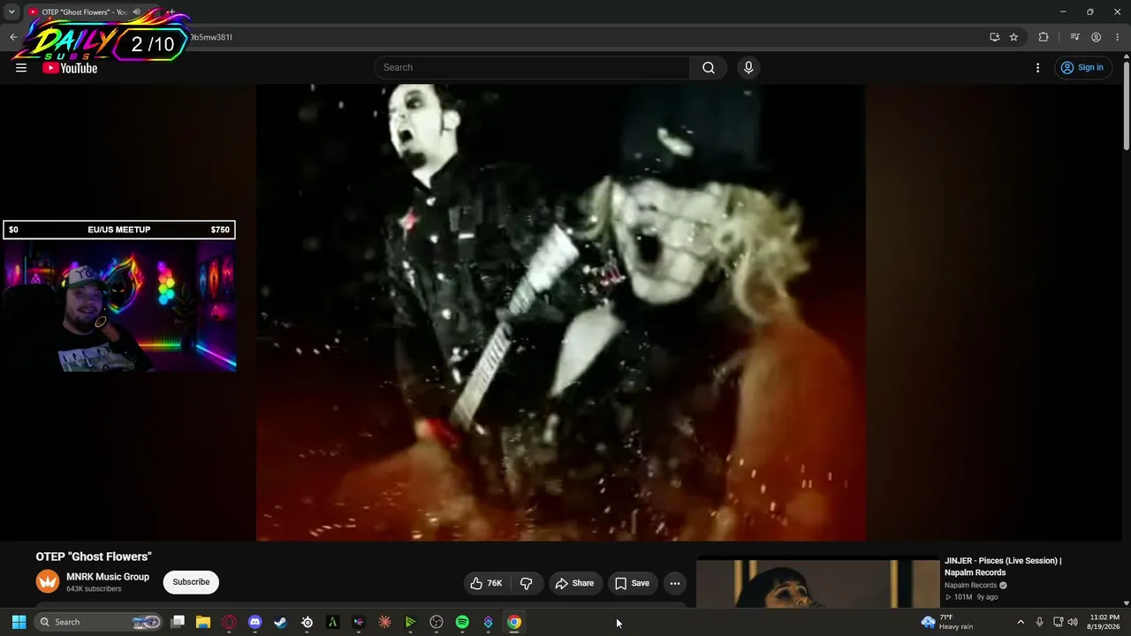Open the YouTube guide hamburger menu

point(21,68)
